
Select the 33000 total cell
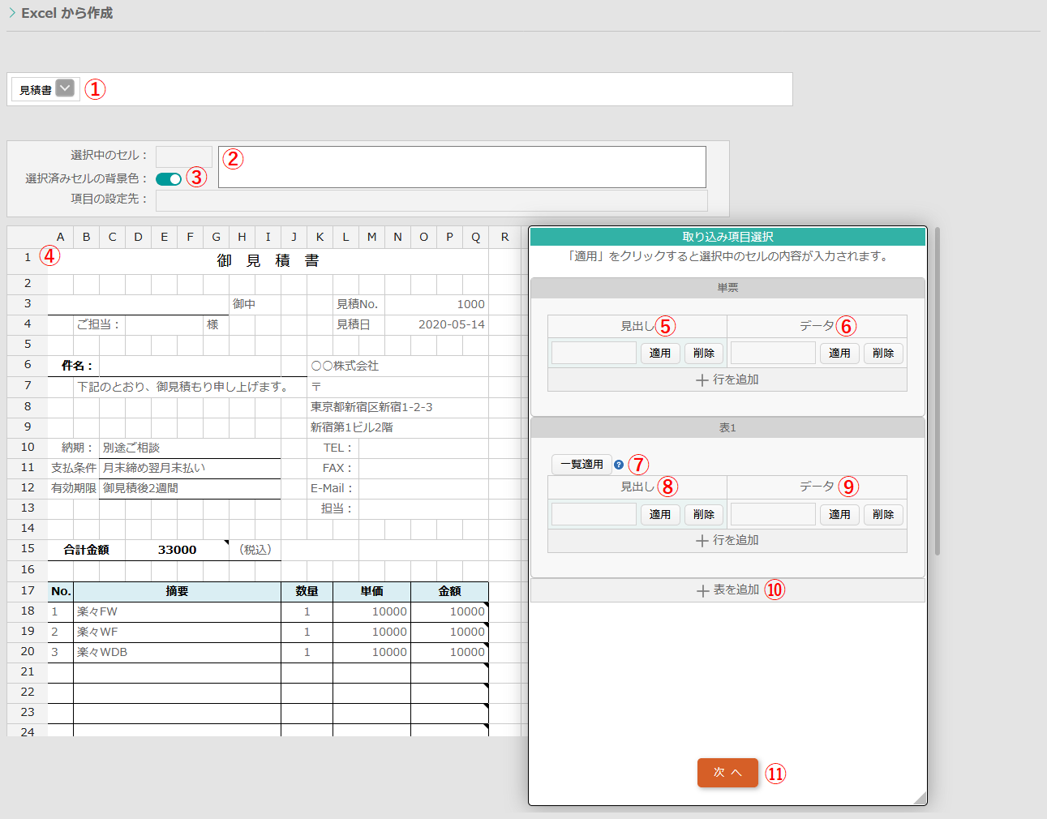177,550
